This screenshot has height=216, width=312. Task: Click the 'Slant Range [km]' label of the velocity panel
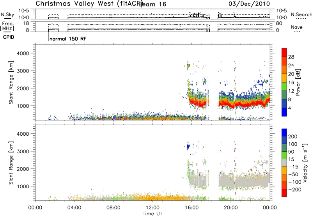point(11,163)
